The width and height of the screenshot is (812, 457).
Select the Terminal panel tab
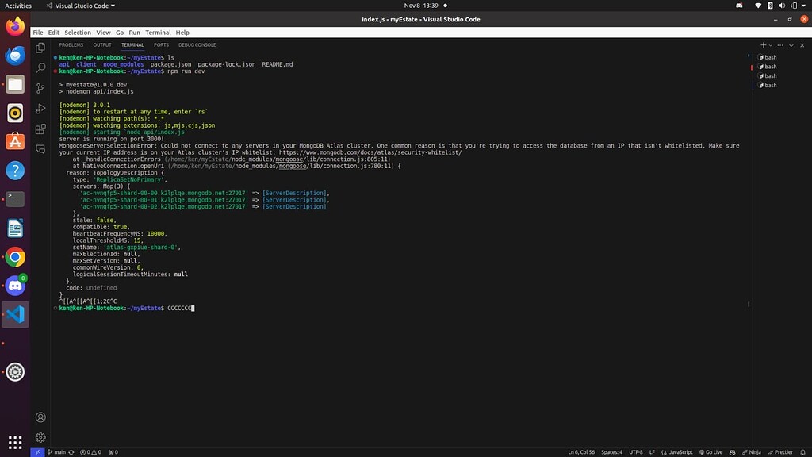pyautogui.click(x=132, y=45)
